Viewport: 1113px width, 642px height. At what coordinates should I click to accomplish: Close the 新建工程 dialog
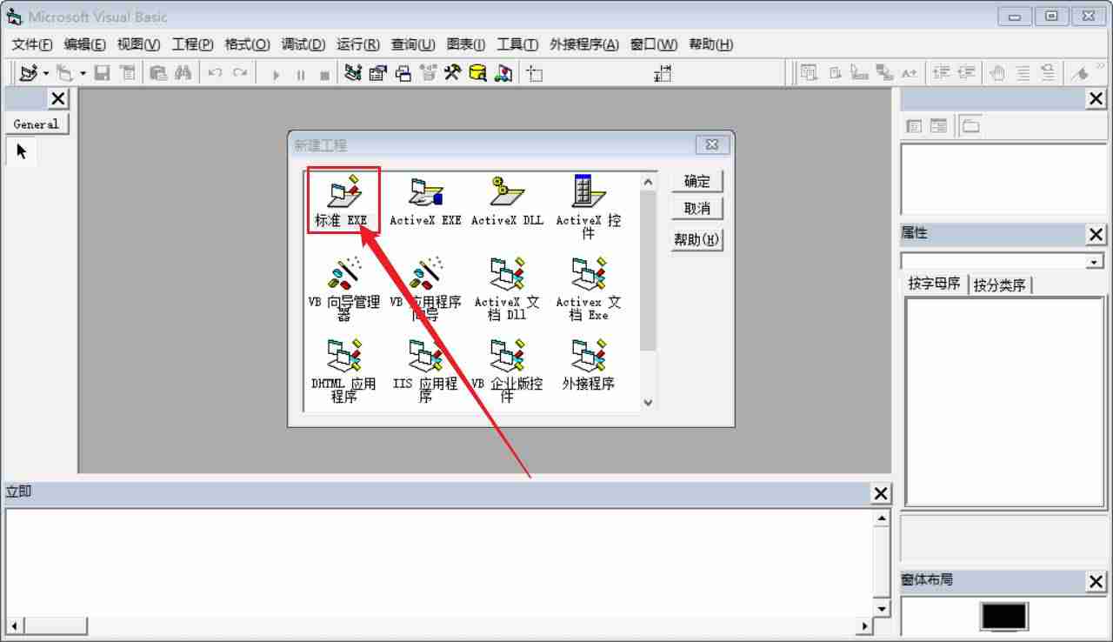click(x=712, y=144)
